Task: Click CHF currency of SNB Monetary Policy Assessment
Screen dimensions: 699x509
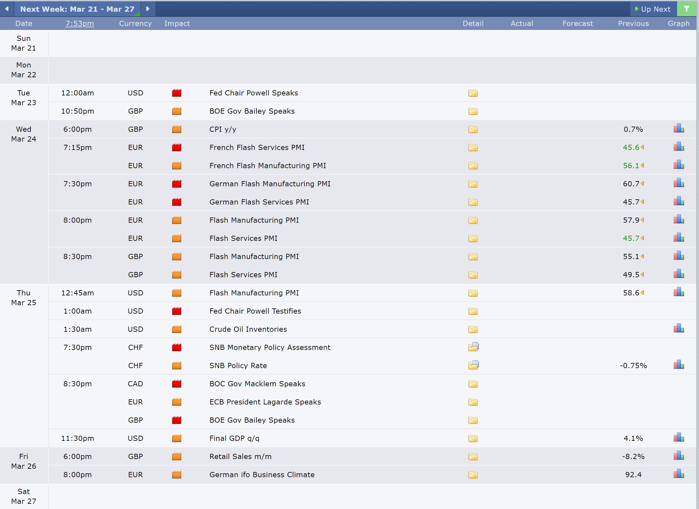Action: [x=135, y=347]
